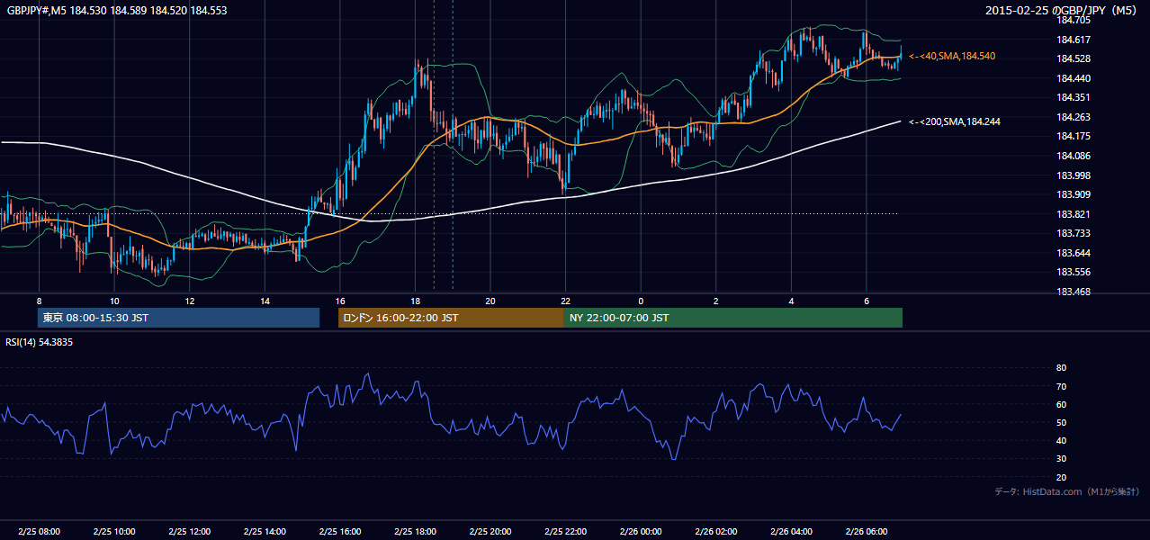Click the date label 2/26 06:00

click(x=866, y=532)
